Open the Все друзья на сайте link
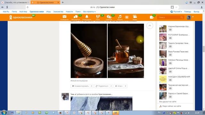The width and height of the screenshot is (205, 115). click(168, 102)
